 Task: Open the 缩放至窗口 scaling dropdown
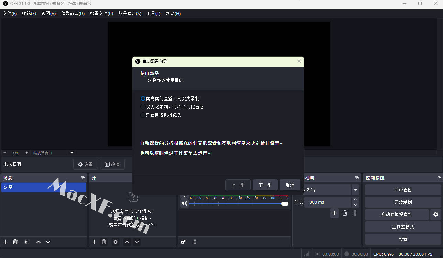[x=53, y=153]
